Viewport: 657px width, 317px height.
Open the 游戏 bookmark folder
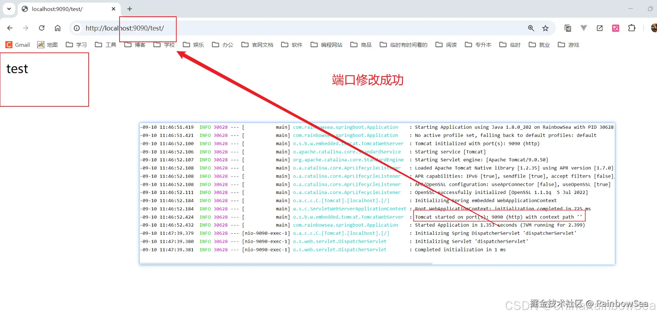[x=569, y=45]
